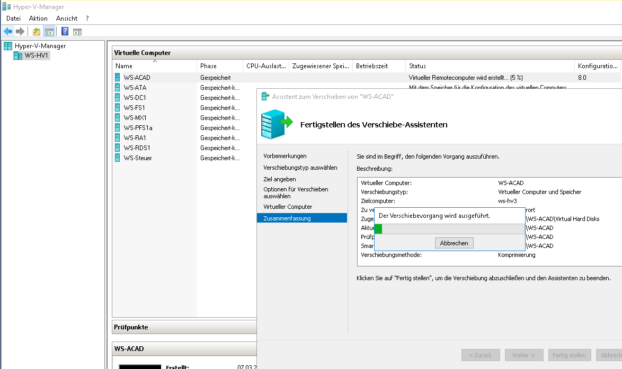Open the Help toolbar icon

65,32
